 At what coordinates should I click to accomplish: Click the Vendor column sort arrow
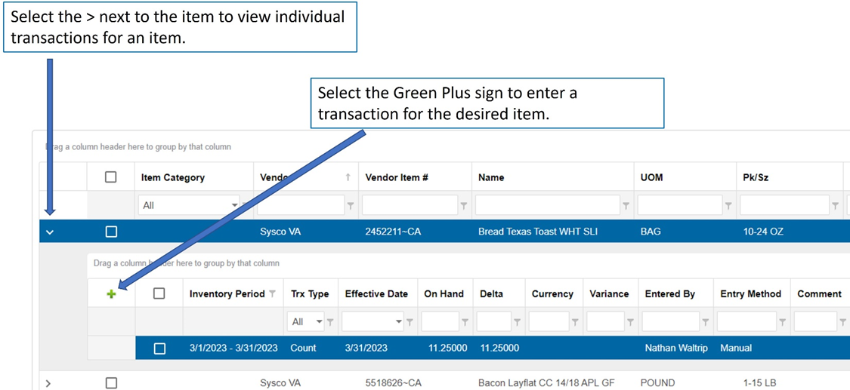[x=348, y=177]
